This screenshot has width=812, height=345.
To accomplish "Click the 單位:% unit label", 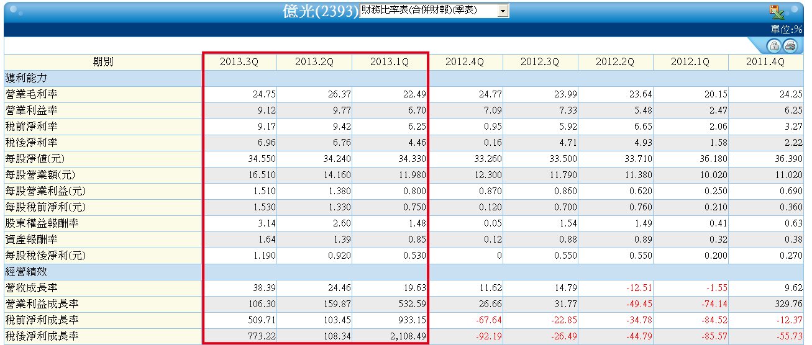I will 786,29.
